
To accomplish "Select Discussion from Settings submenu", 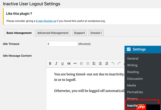I will [135, 79].
